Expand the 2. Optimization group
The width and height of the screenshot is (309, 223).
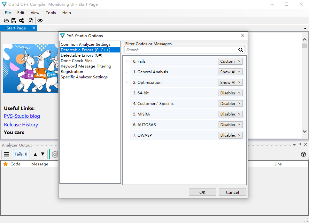pyautogui.click(x=127, y=83)
